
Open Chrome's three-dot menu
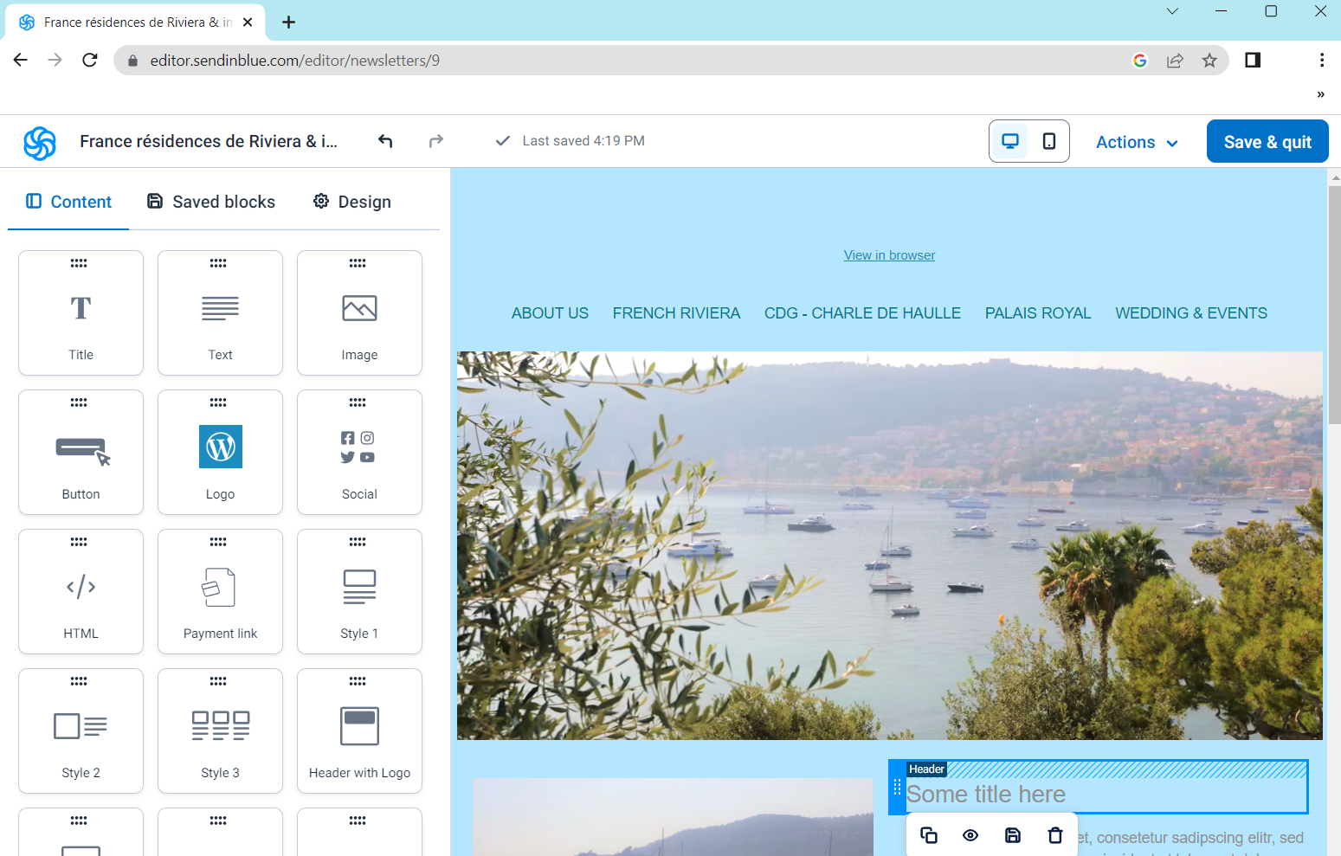click(1321, 60)
